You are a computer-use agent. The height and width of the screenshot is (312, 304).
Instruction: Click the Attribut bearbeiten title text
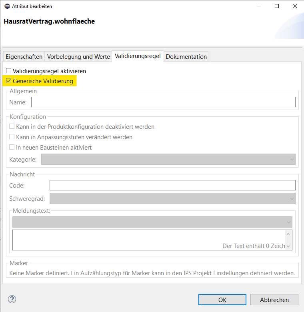[32, 6]
